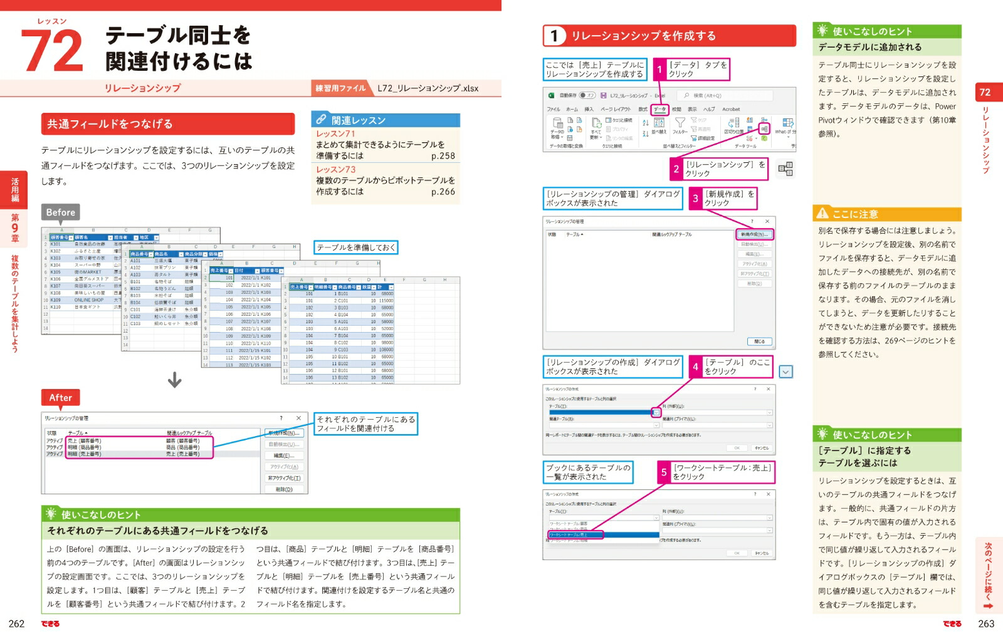This screenshot has width=1003, height=639.
Task: Click the consolidate icon in データ ツール
Action: click(764, 120)
